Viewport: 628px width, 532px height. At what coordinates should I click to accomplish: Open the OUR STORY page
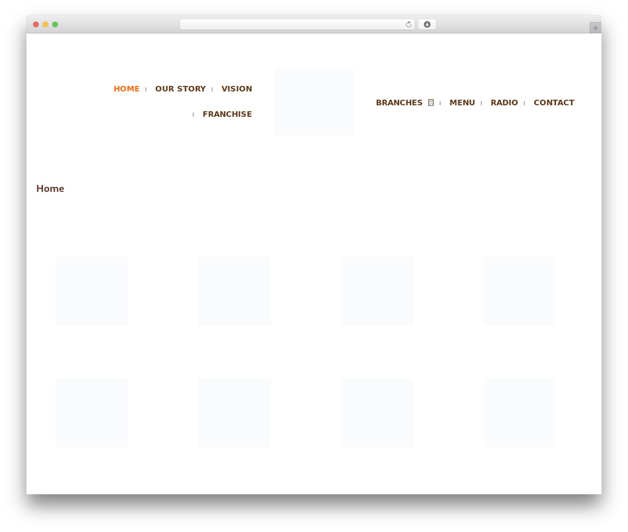click(181, 89)
